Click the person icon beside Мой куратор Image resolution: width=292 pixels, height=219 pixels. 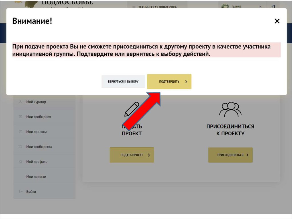[x=21, y=102]
